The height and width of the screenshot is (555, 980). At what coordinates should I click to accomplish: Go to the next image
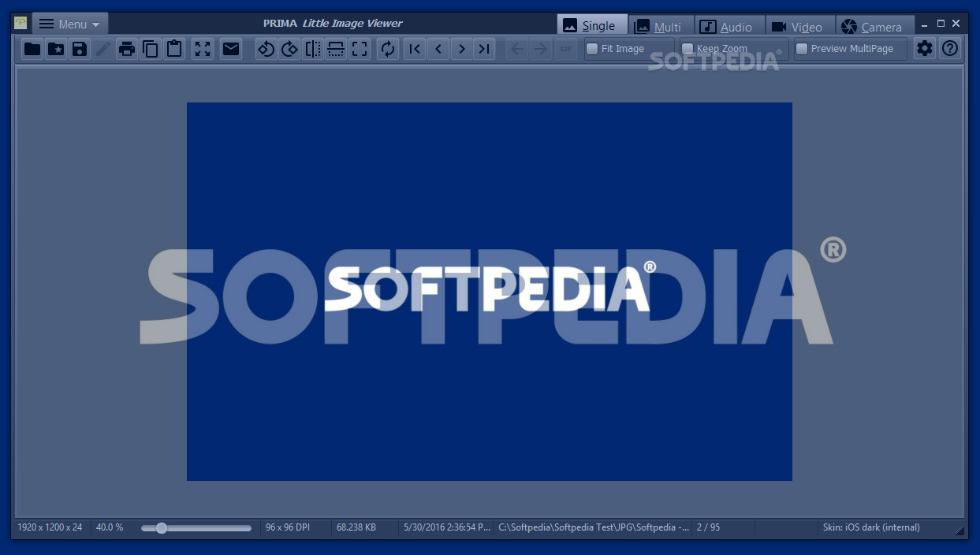pos(462,50)
